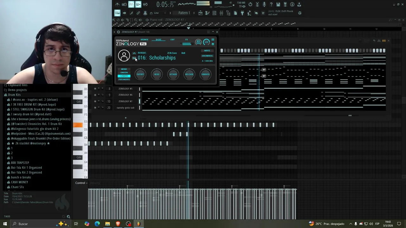Expand the Demo projects folder
Viewport: 406px width, 228px height.
pos(17,90)
